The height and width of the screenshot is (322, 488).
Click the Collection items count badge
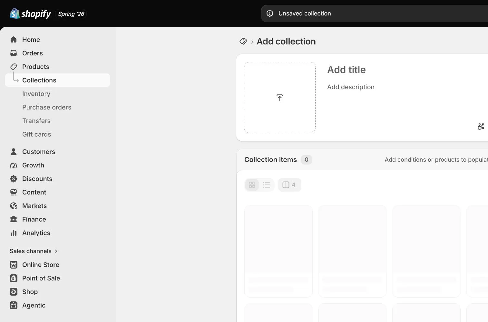click(307, 160)
